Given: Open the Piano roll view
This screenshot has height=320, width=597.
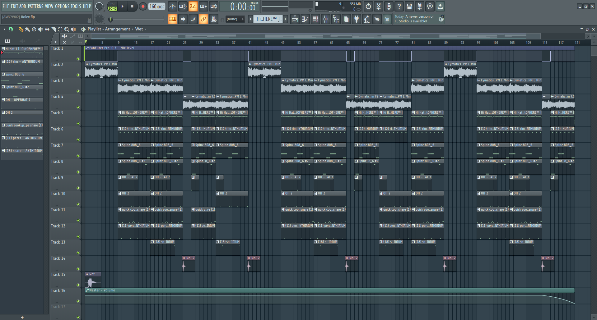Looking at the screenshot, I should pyautogui.click(x=305, y=19).
